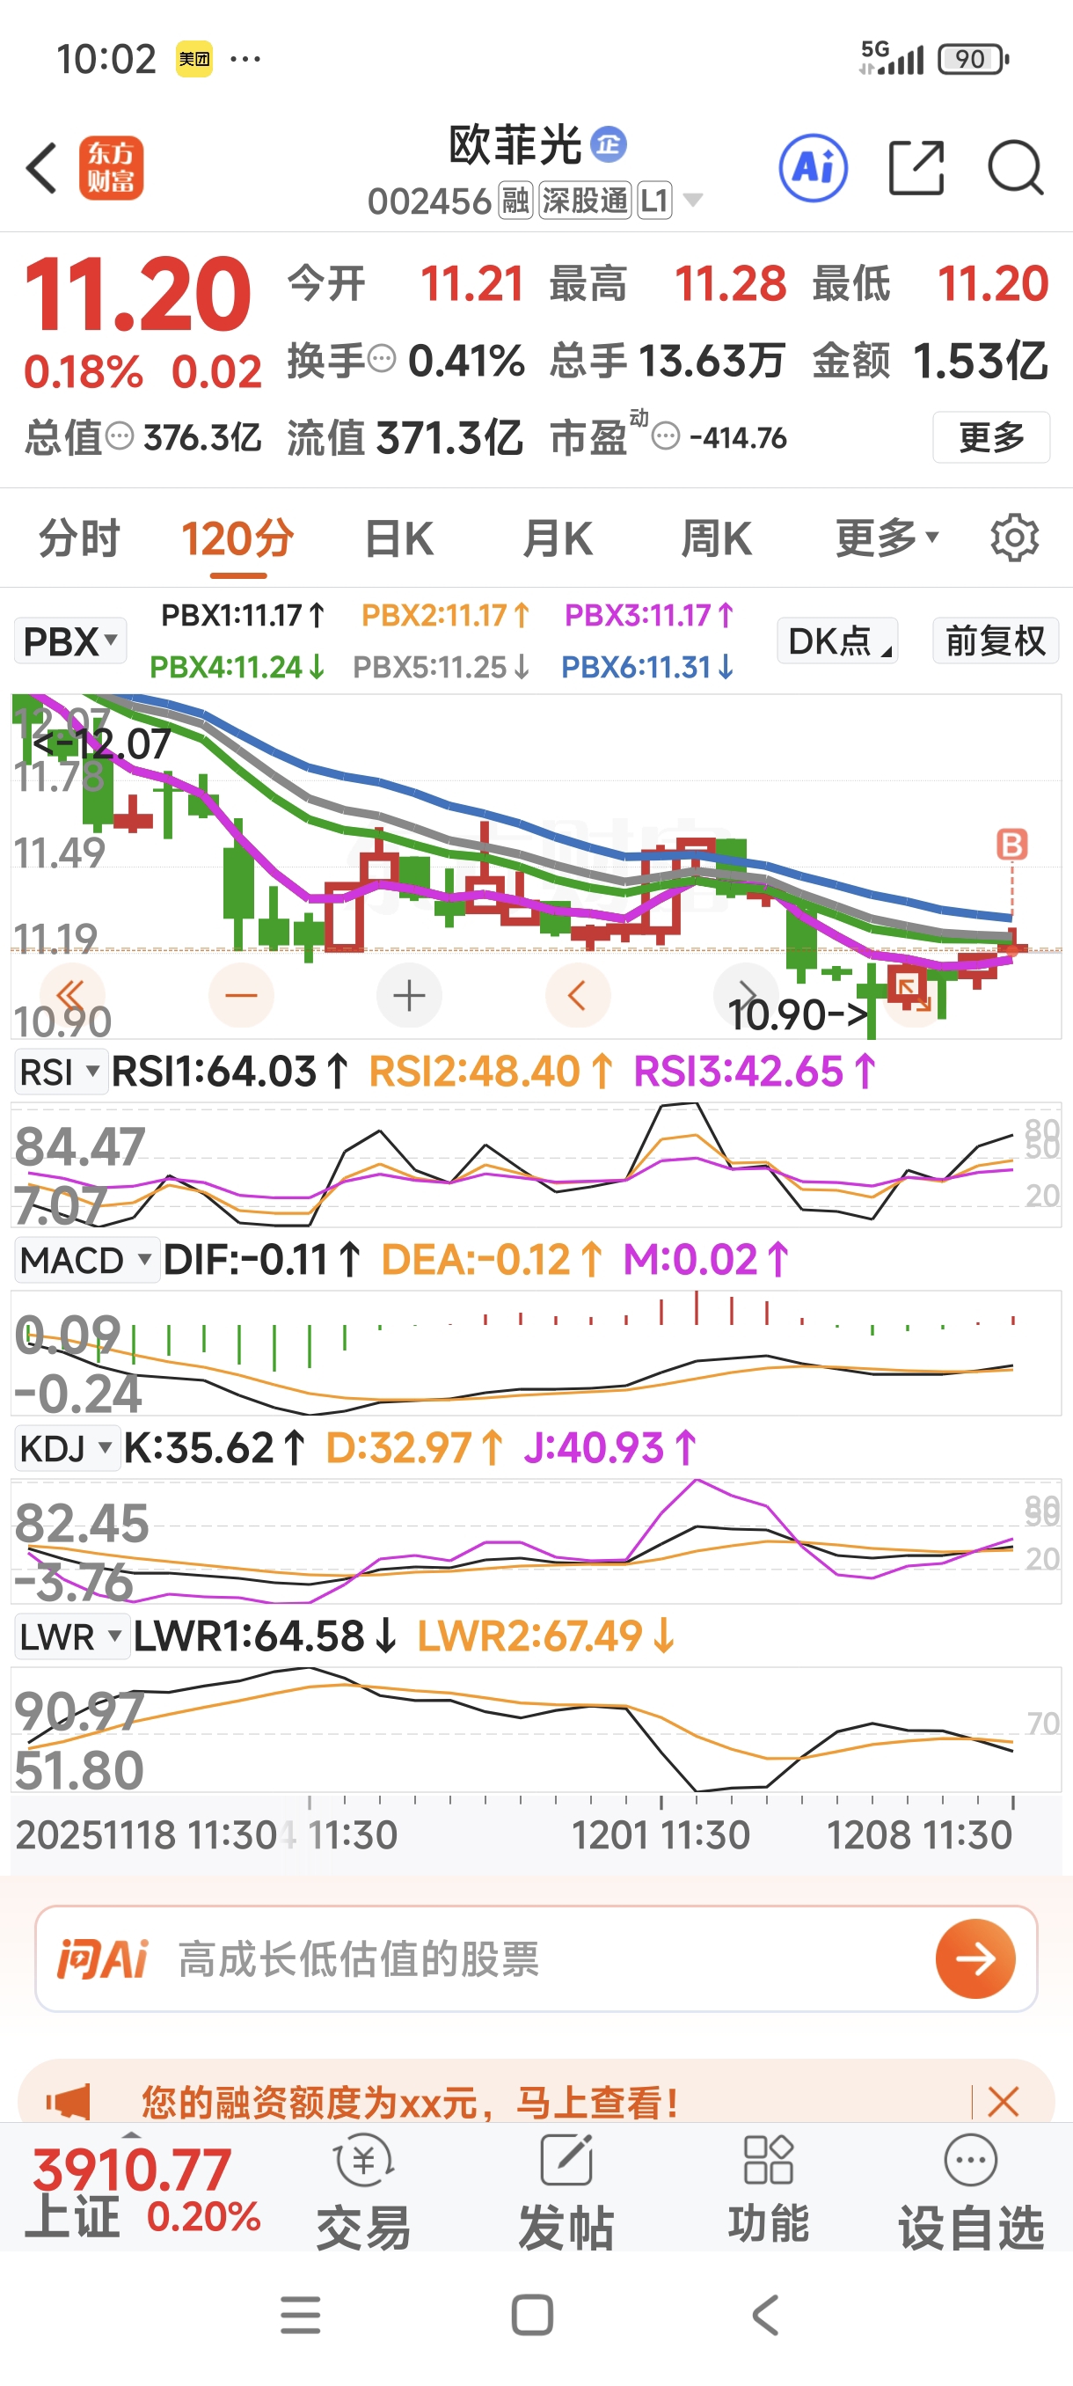Tap RSI1:64.03 value label
This screenshot has width=1073, height=2386.
click(230, 1072)
